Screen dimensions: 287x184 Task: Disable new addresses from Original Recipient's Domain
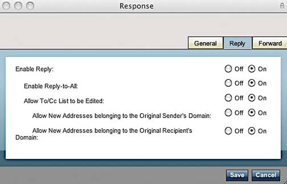coord(228,131)
